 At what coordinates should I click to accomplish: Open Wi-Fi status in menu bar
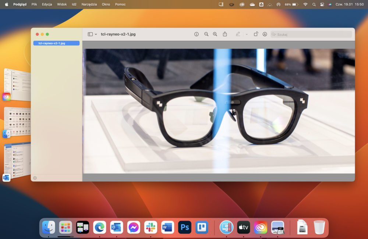[x=305, y=4]
